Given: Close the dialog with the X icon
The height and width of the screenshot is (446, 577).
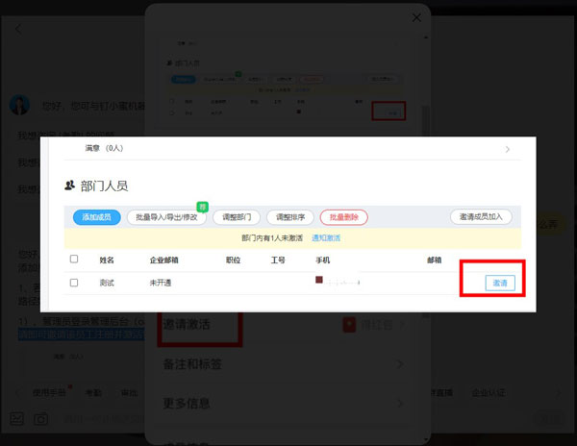Looking at the screenshot, I should click(x=415, y=17).
